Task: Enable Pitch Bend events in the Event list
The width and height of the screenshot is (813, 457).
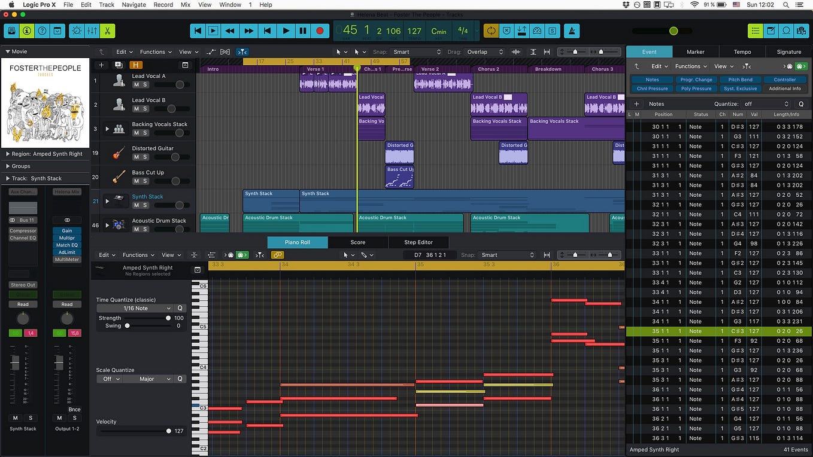Action: 740,79
